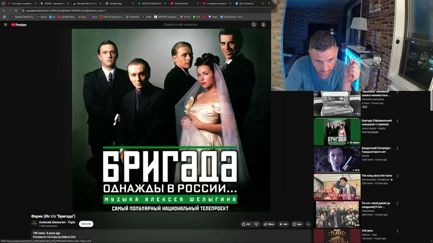This screenshot has width=433, height=243.
Task: Open options menu for Бандитский Петербург video
Action: click(397, 148)
